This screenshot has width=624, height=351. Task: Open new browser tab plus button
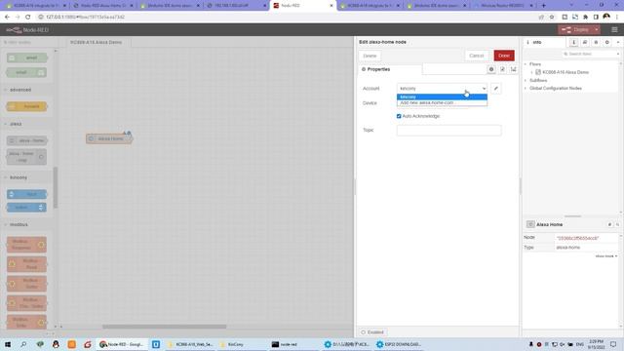click(543, 6)
